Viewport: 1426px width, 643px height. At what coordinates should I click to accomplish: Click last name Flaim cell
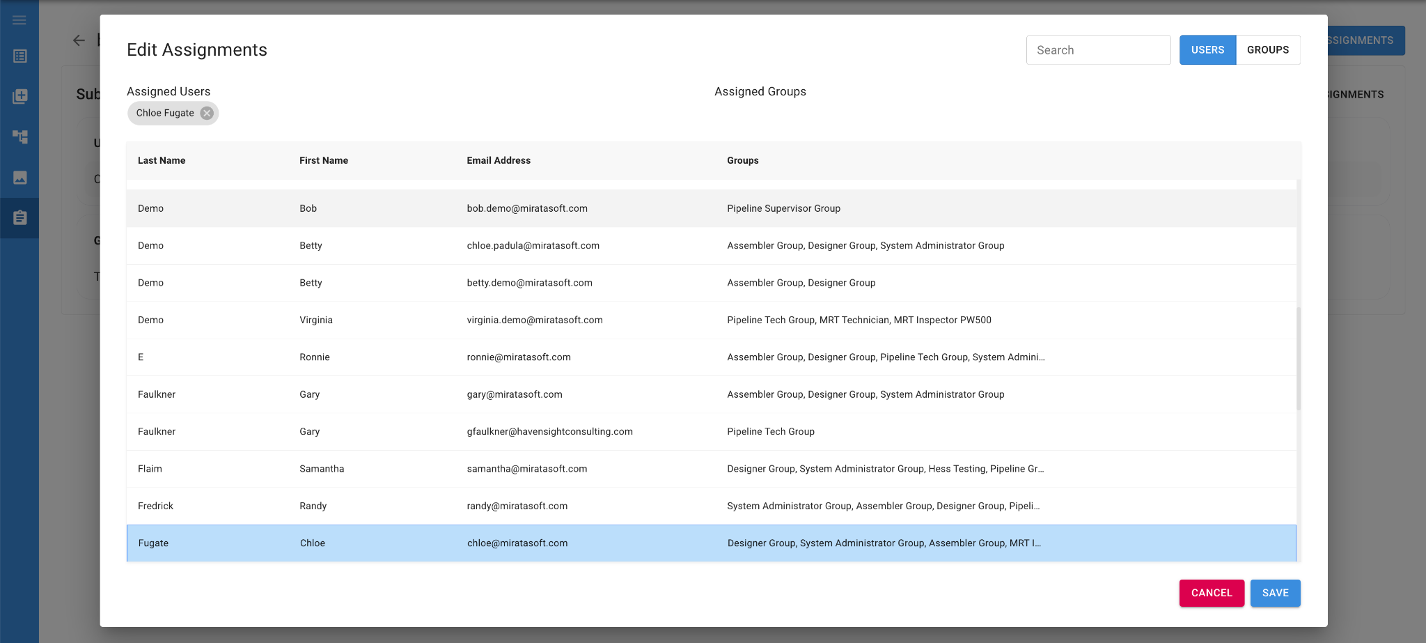pos(150,469)
